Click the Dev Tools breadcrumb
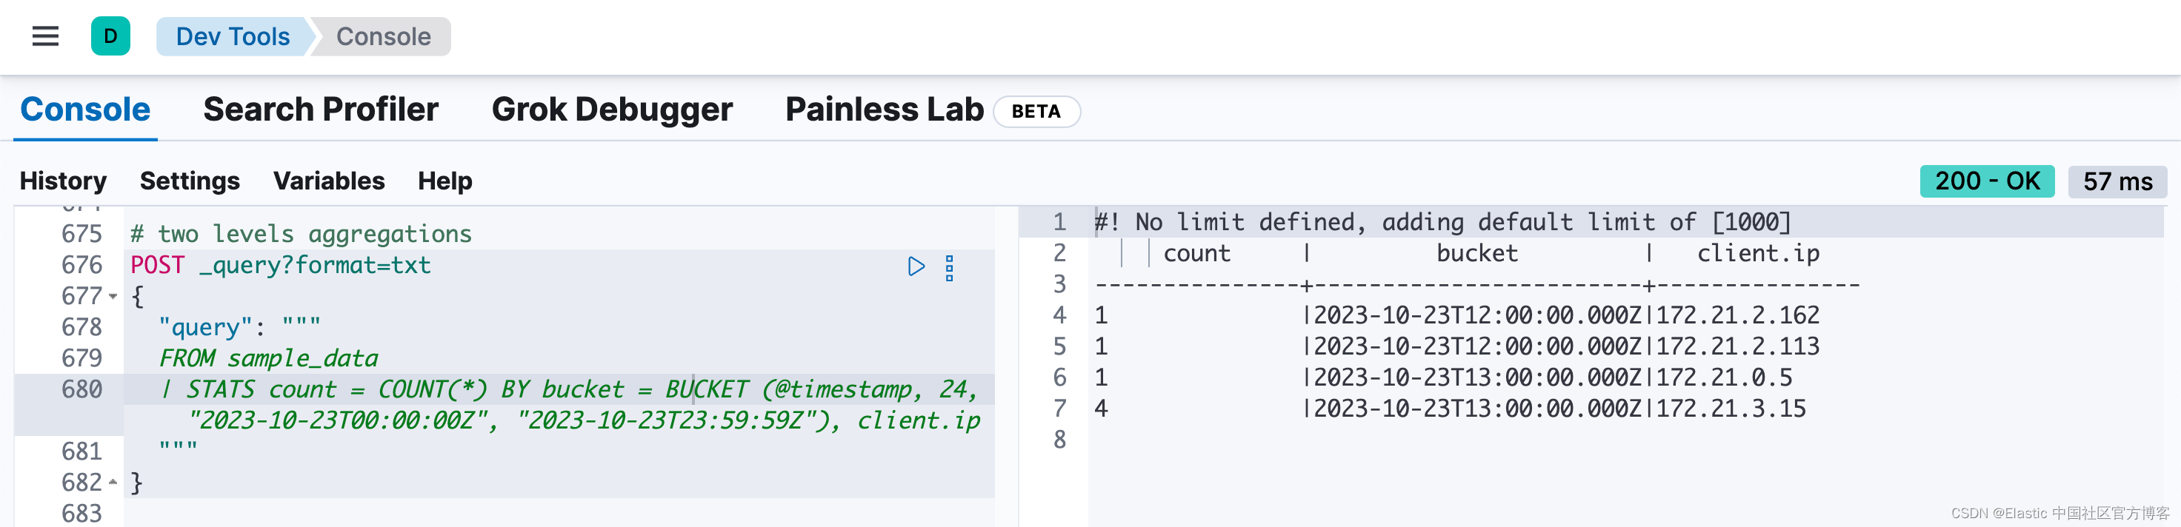 232,36
